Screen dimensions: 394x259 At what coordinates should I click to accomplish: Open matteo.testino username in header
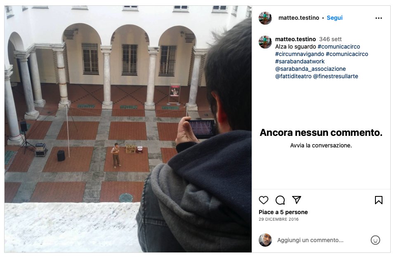[299, 18]
